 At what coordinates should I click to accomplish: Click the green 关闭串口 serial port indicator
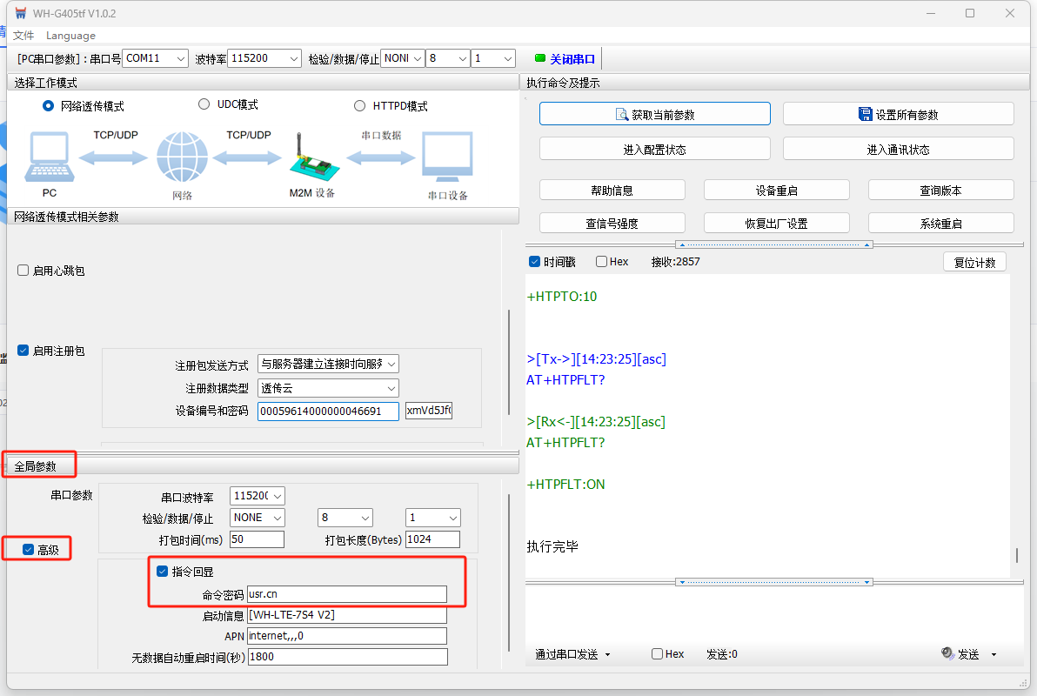click(x=540, y=58)
